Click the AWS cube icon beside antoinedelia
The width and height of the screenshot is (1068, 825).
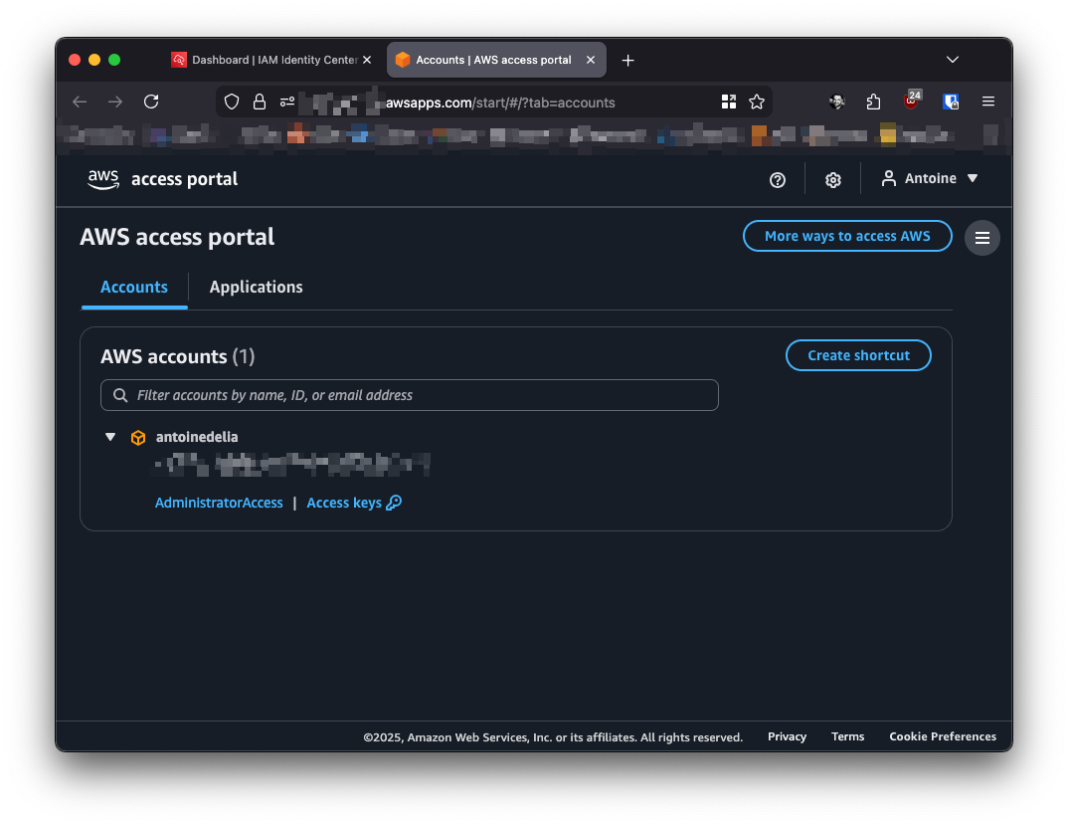click(138, 437)
